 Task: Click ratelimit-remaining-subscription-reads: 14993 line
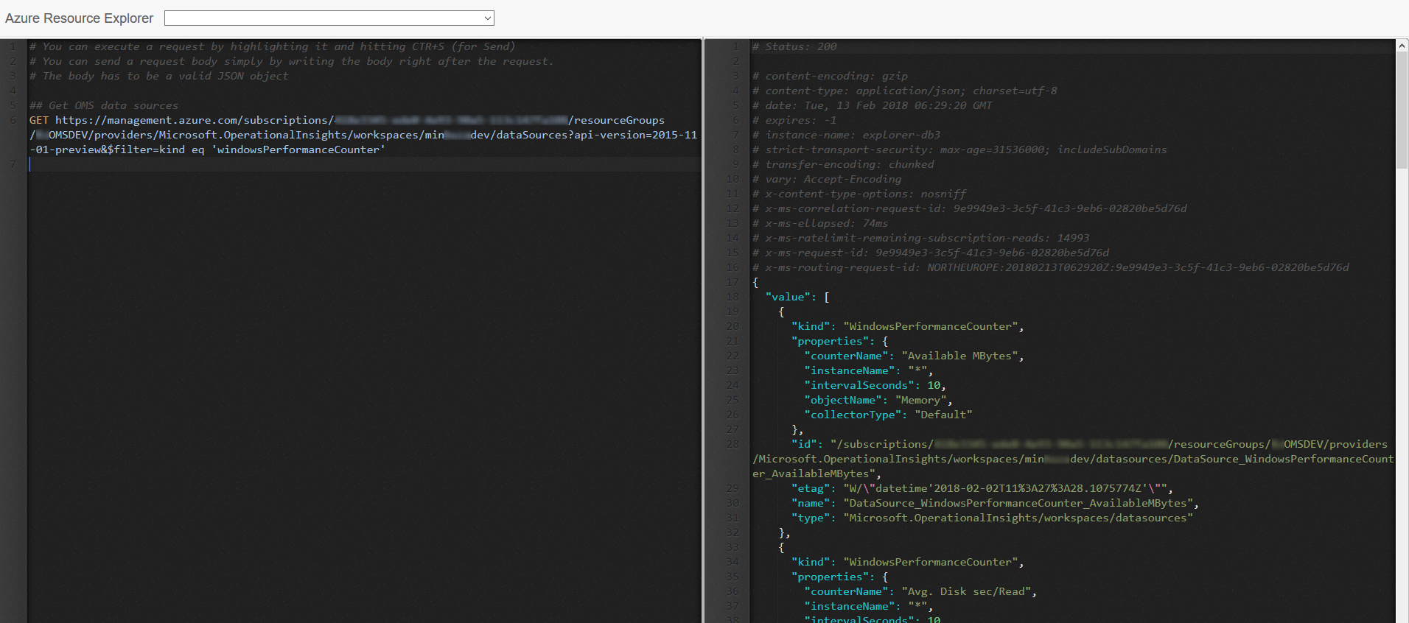tap(921, 238)
